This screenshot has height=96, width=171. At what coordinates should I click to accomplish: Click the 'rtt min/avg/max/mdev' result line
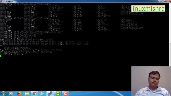(x=26, y=52)
